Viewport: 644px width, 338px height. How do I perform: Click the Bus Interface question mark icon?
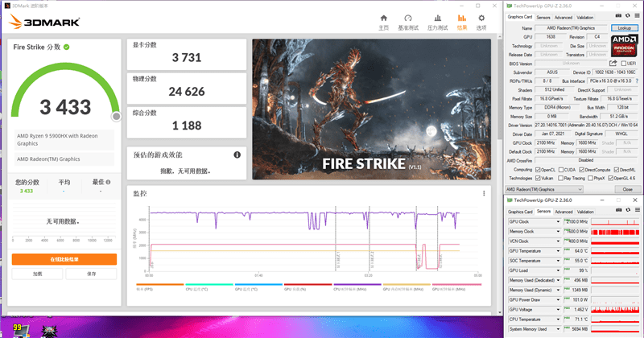[637, 81]
